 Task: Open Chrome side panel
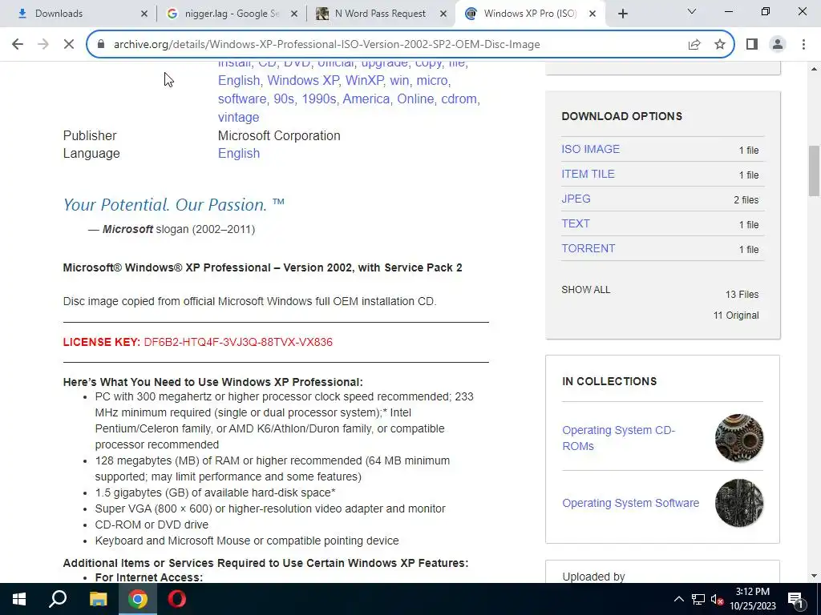tap(752, 45)
